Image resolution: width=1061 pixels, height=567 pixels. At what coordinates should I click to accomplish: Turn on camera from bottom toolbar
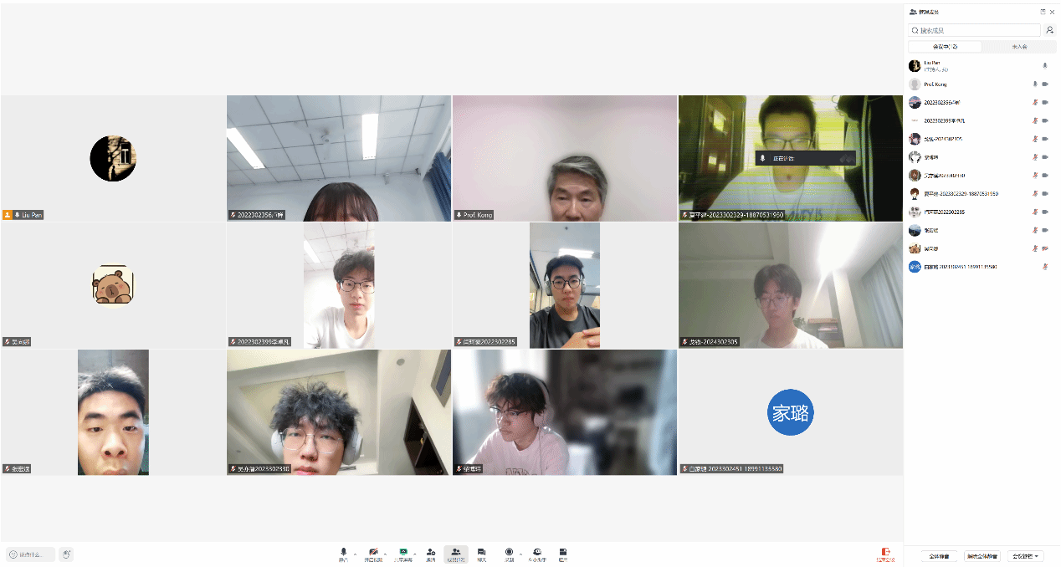[373, 554]
